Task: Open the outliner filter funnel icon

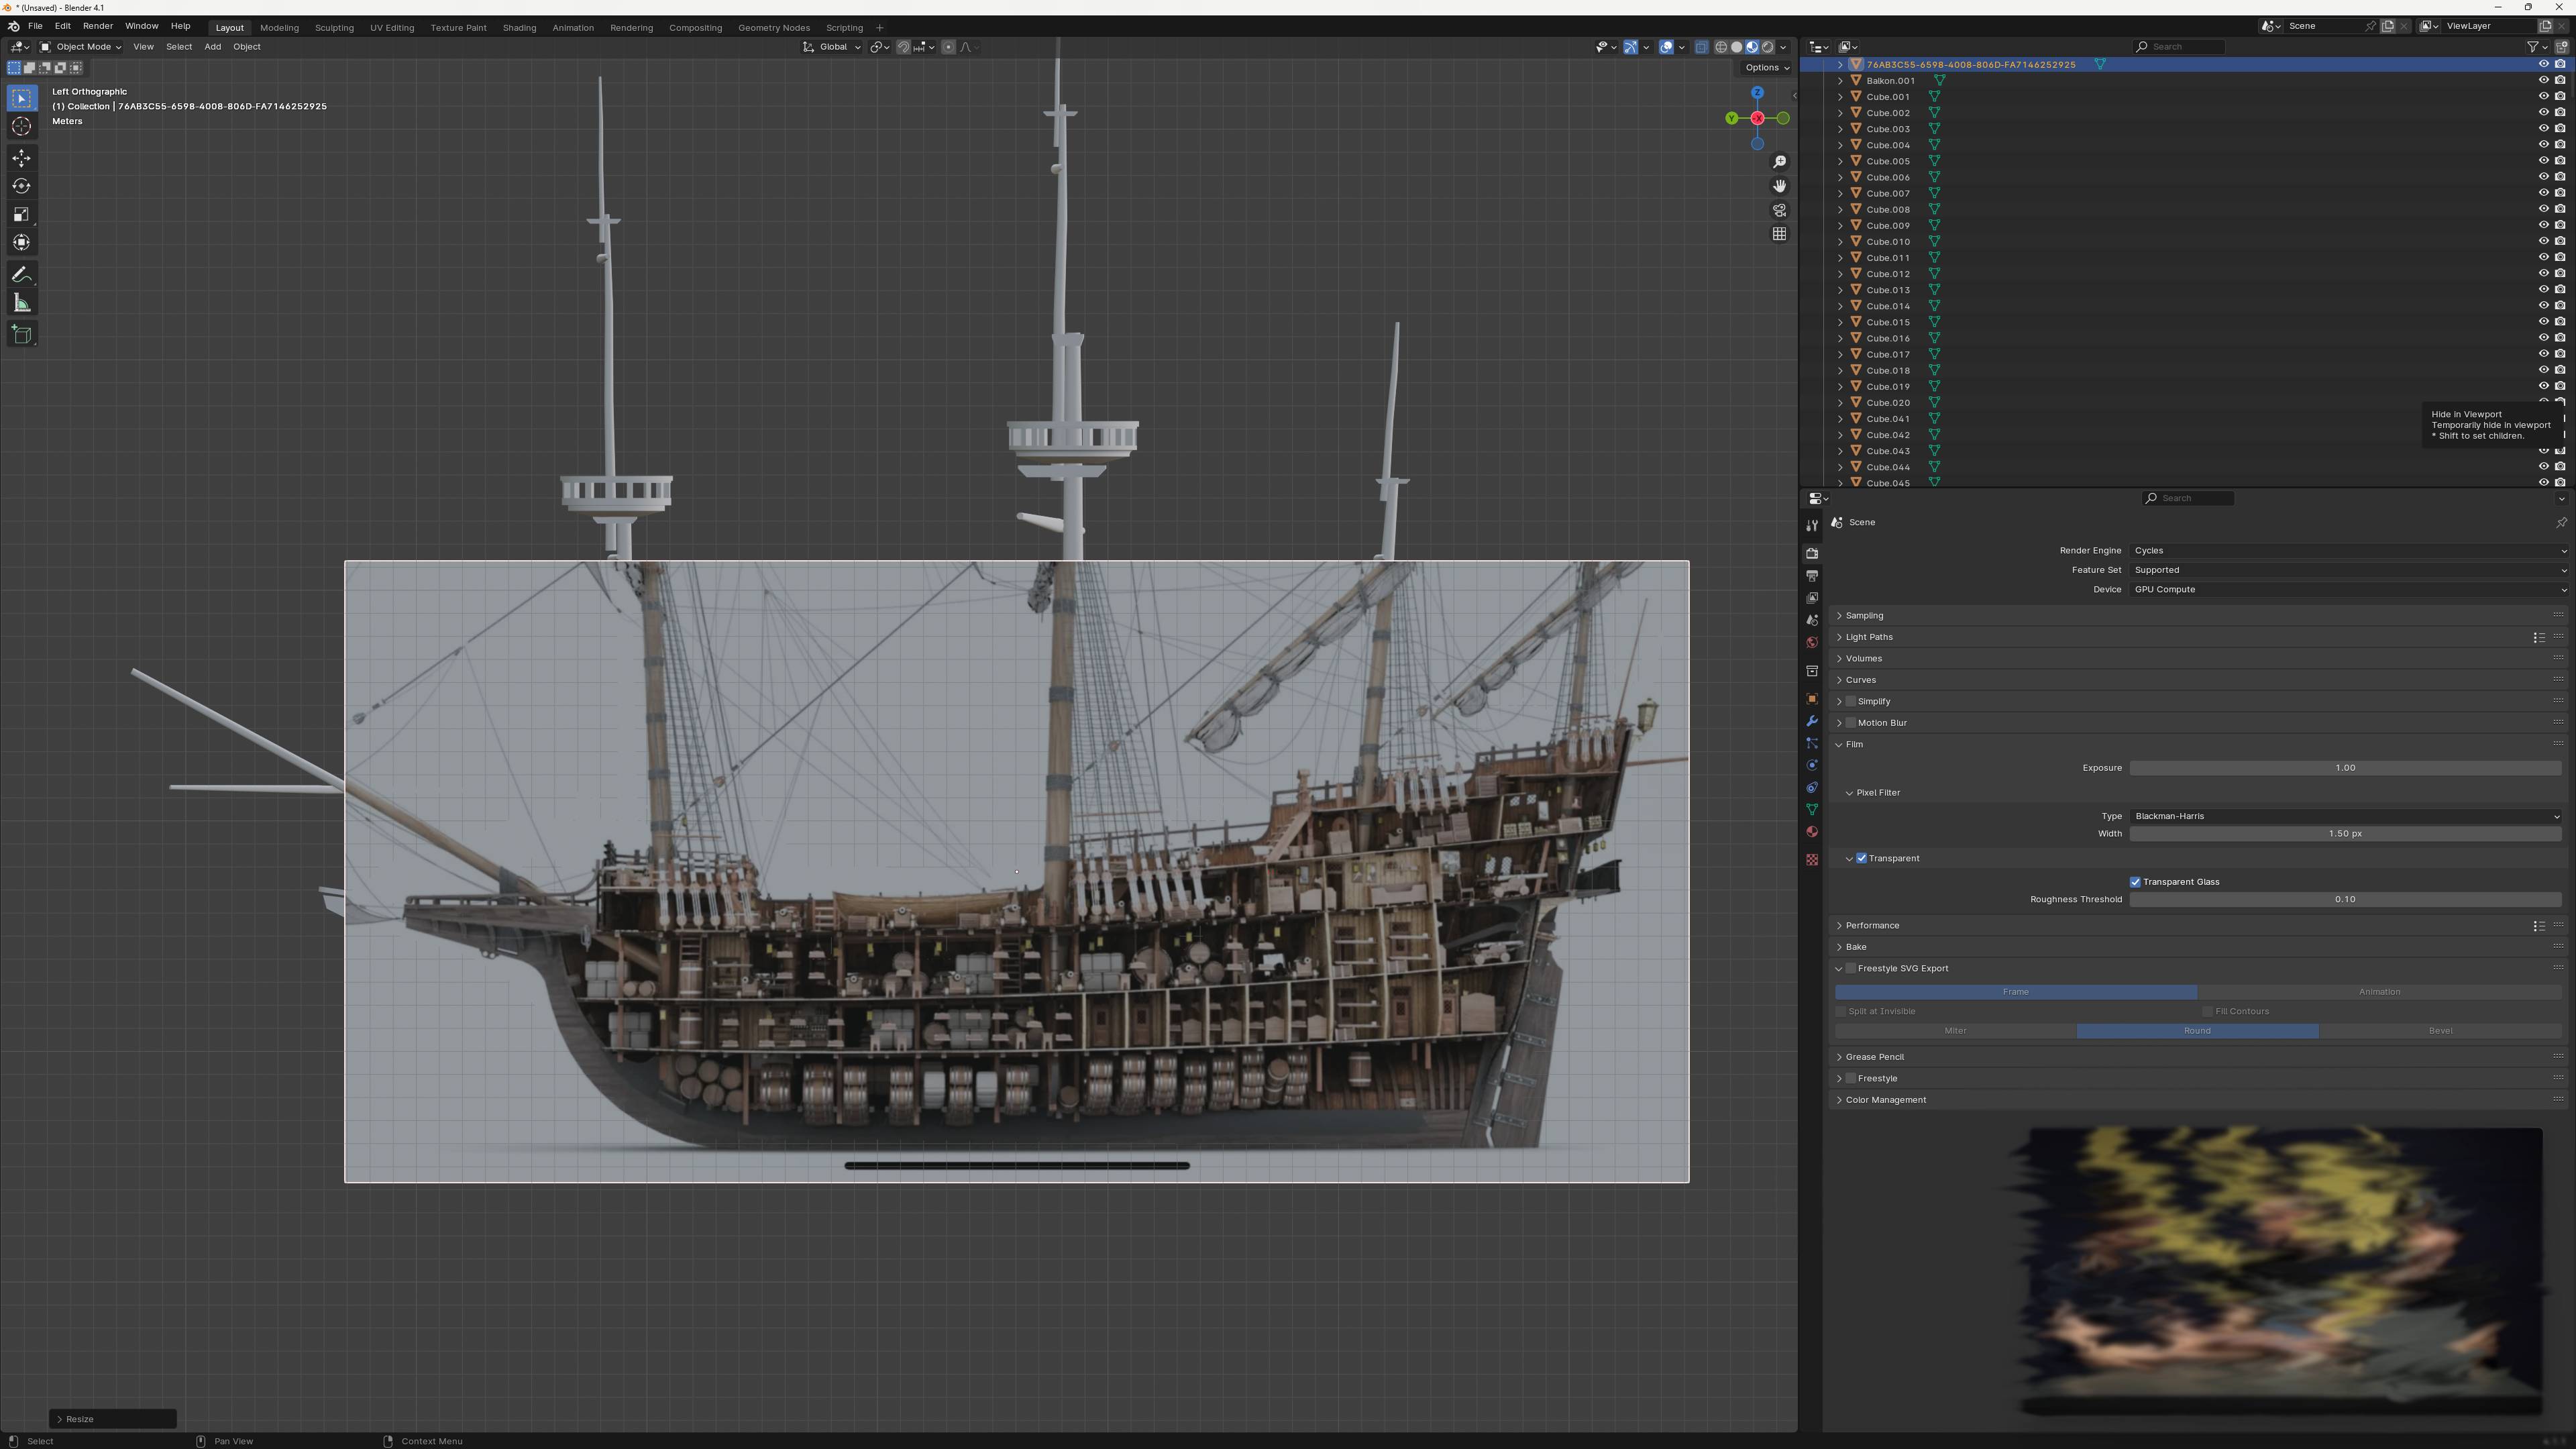Action: click(x=2532, y=47)
